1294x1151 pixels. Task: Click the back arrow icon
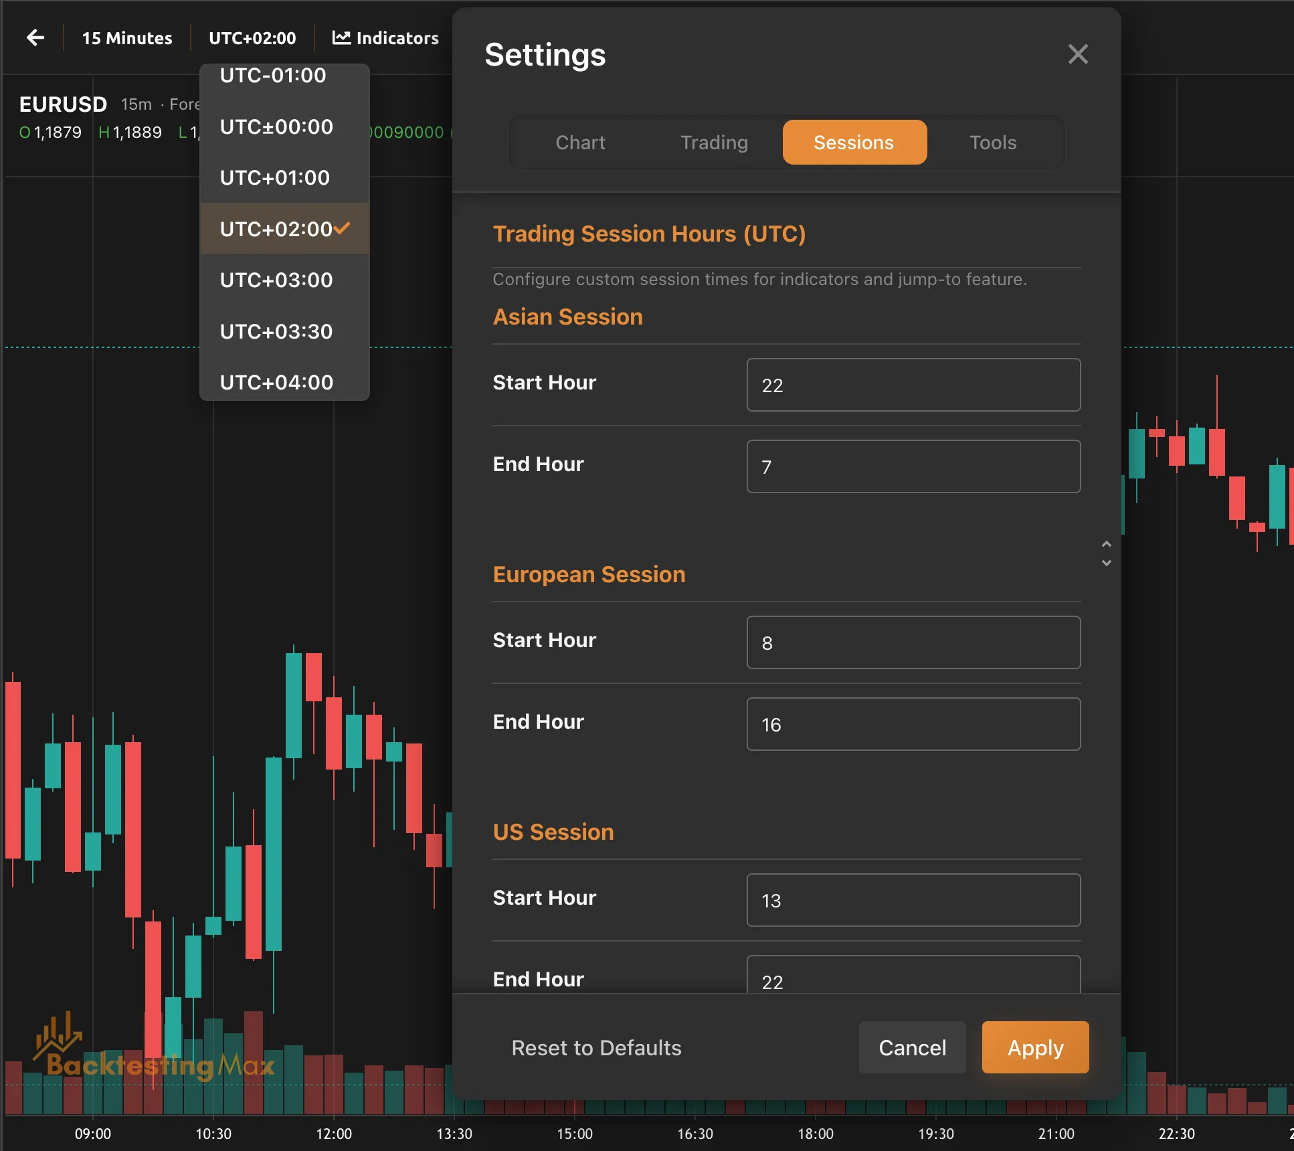click(35, 37)
